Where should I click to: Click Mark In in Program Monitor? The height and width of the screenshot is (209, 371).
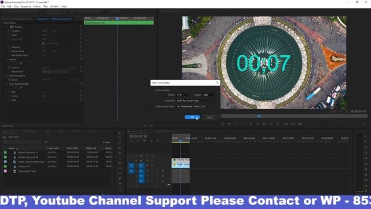[236, 124]
